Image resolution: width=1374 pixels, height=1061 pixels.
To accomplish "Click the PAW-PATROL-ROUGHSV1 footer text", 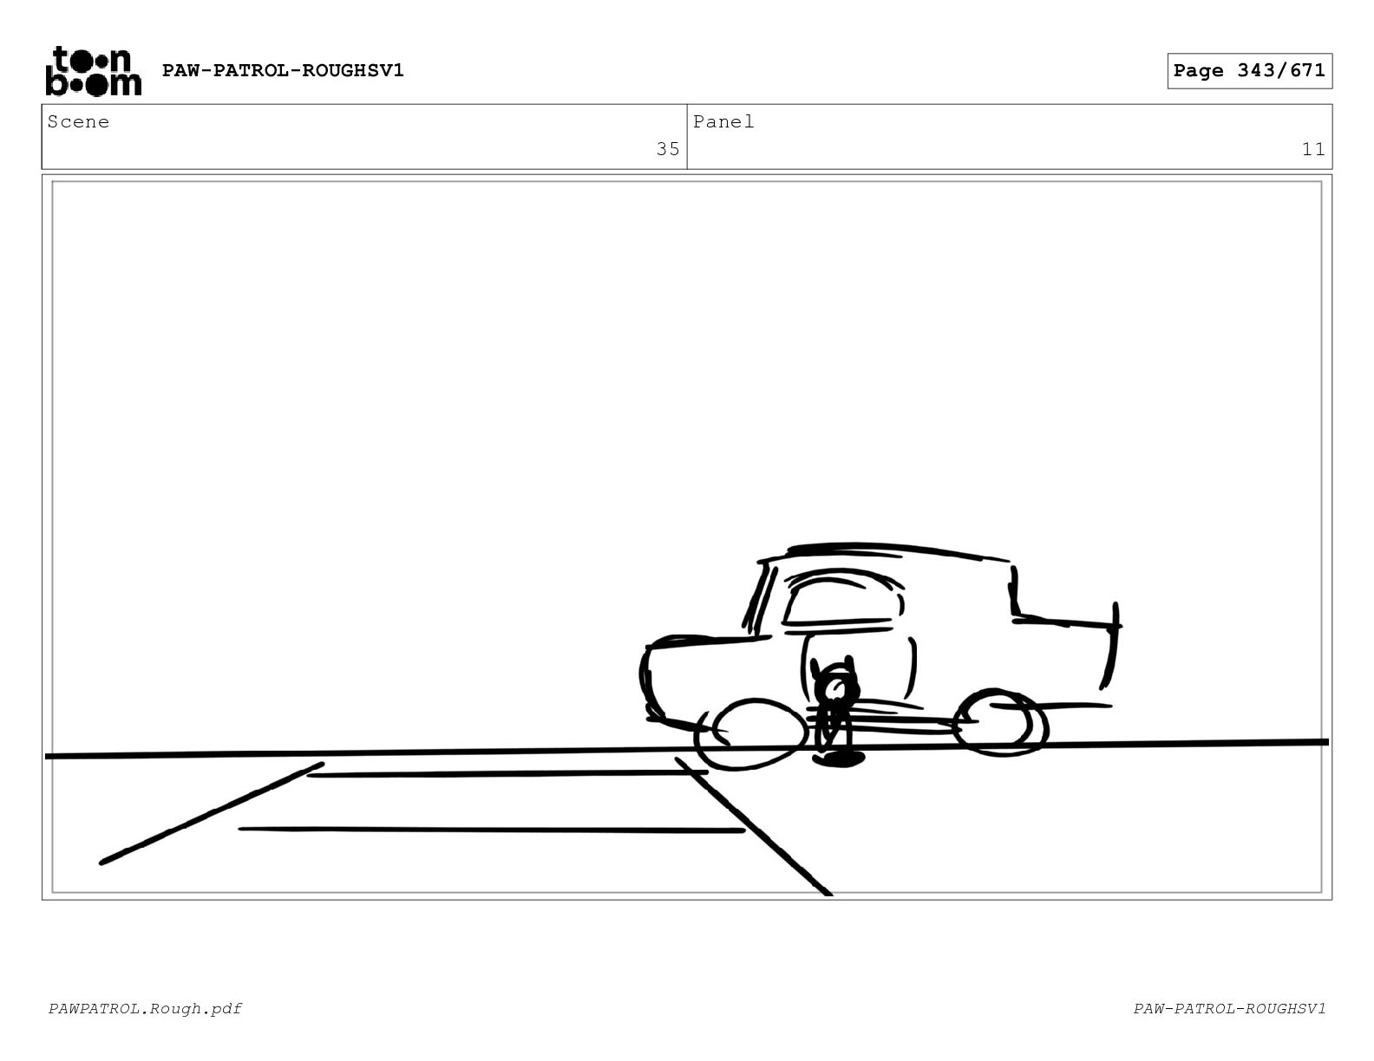I will tap(1229, 1008).
